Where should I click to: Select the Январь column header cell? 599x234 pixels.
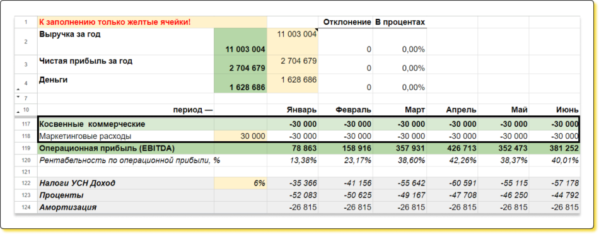click(293, 110)
